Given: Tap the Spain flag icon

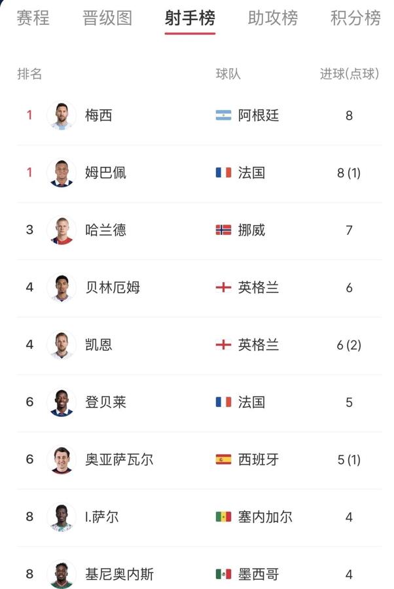Looking at the screenshot, I should pyautogui.click(x=223, y=459).
